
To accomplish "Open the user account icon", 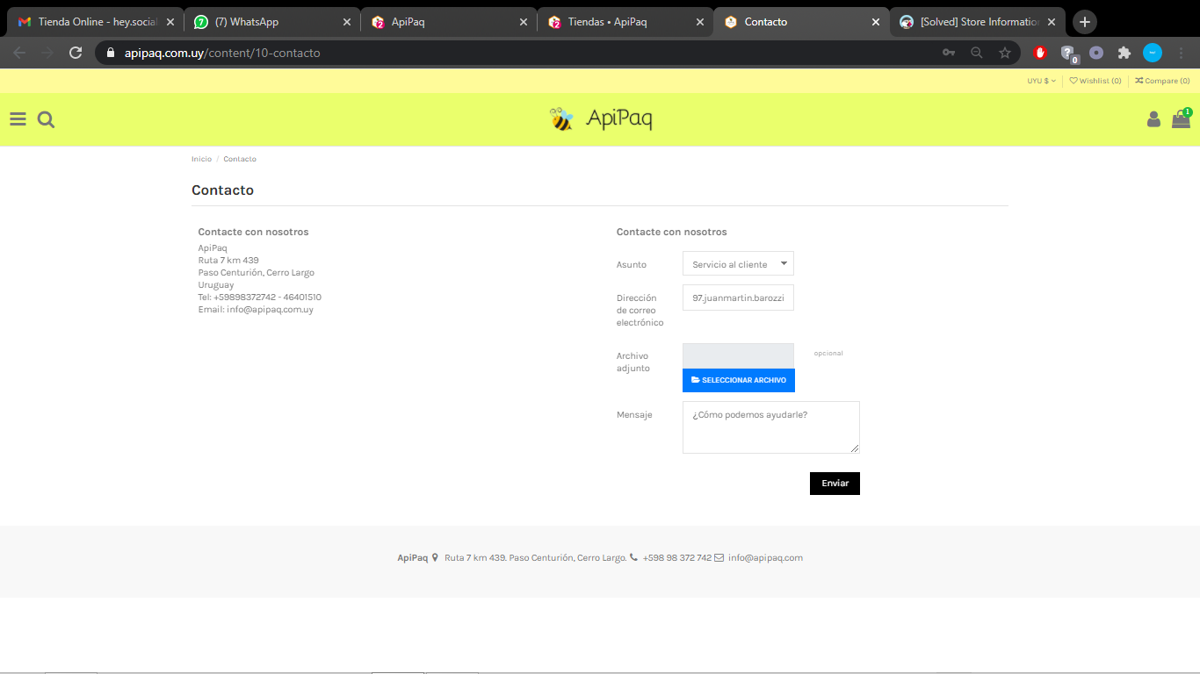I will (x=1153, y=119).
